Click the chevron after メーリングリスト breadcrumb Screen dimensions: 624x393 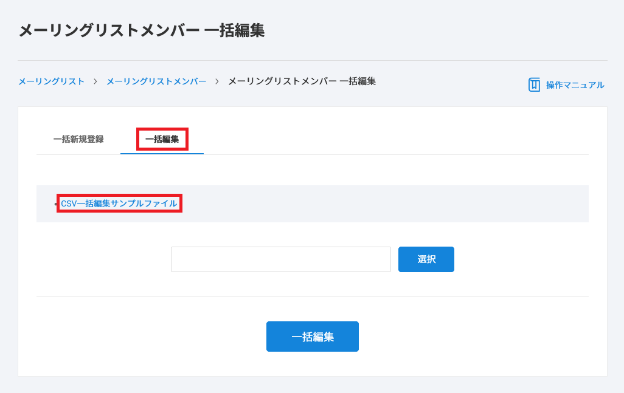click(x=95, y=81)
